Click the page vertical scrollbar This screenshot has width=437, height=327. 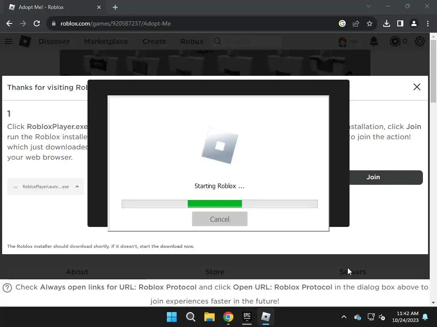(433, 72)
